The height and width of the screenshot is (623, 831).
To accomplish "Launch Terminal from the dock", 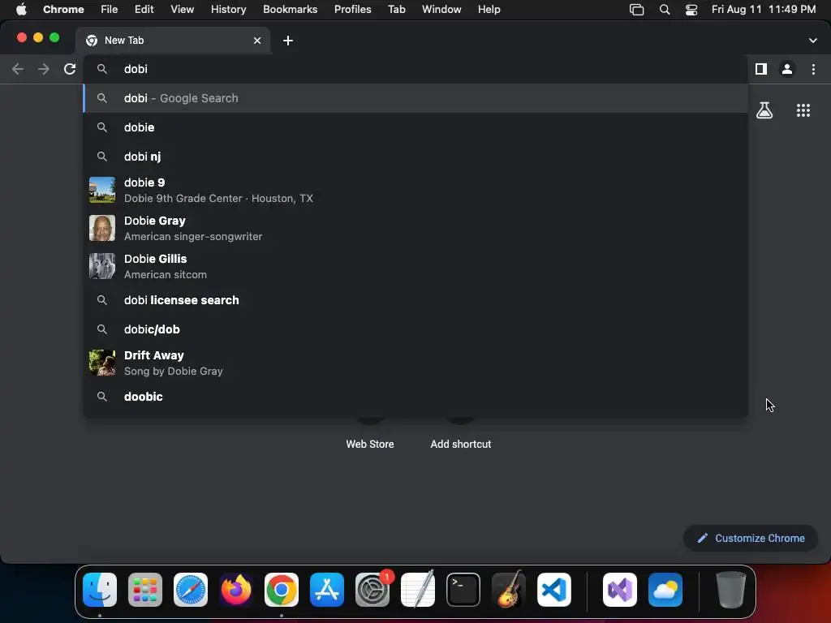I will pos(463,590).
